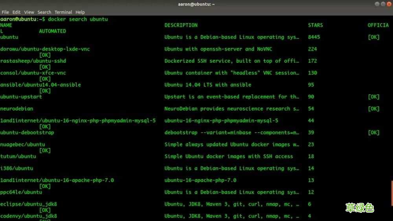Click description 'ubuntu-16-apache-php-7.0'
This screenshot has width=393, height=221.
point(200,180)
